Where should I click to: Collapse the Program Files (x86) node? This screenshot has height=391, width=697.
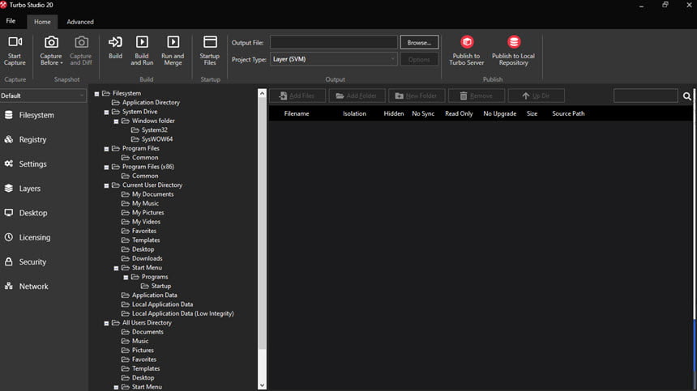[106, 168]
